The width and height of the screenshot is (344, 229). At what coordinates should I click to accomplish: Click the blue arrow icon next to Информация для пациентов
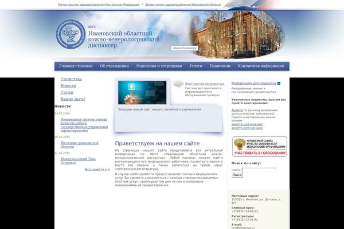pyautogui.click(x=279, y=83)
